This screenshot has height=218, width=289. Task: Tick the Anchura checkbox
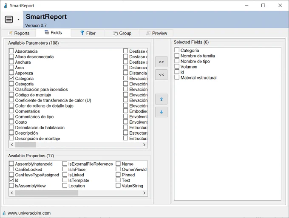pyautogui.click(x=11, y=62)
